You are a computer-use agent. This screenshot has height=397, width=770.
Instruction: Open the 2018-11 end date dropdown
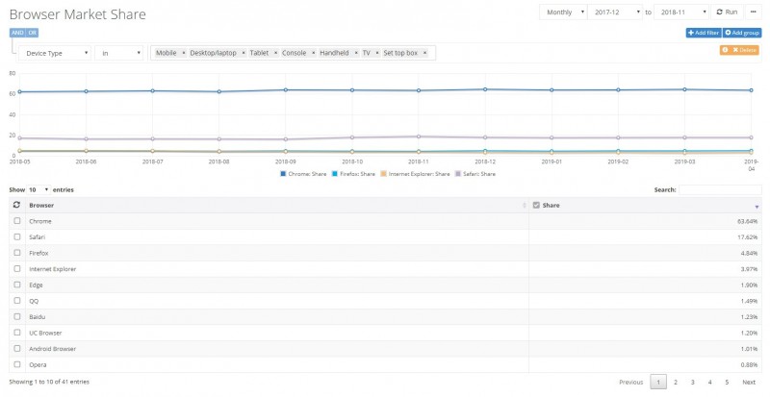(681, 12)
